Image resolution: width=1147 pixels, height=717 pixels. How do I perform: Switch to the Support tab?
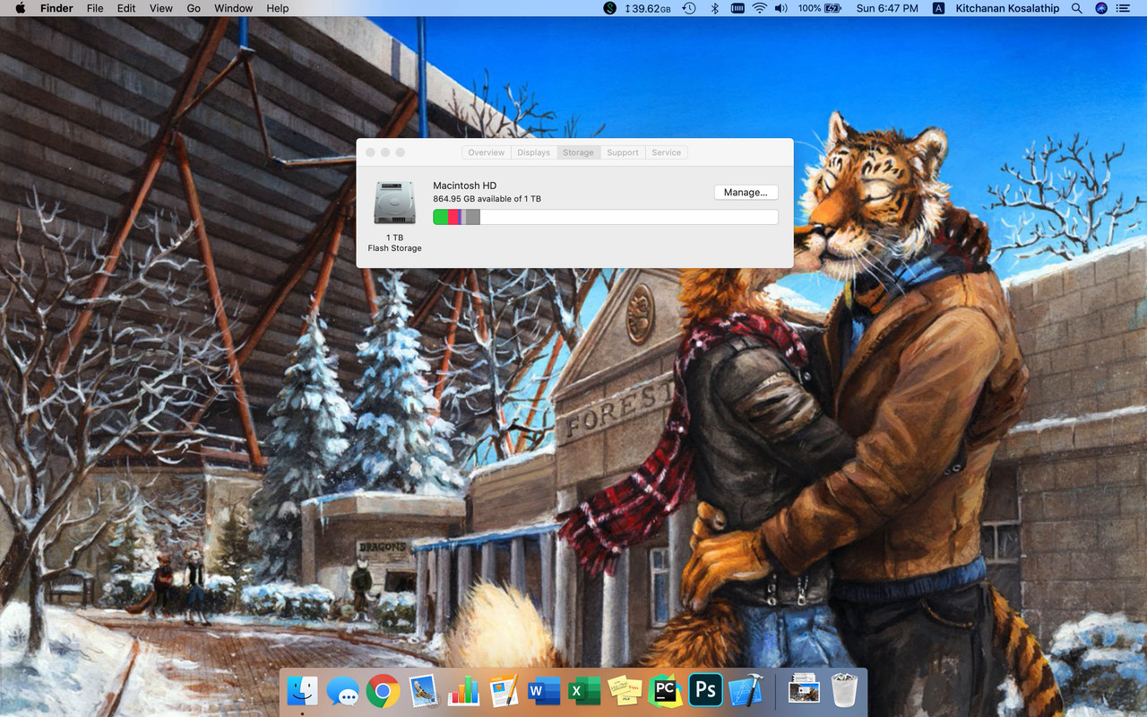623,152
